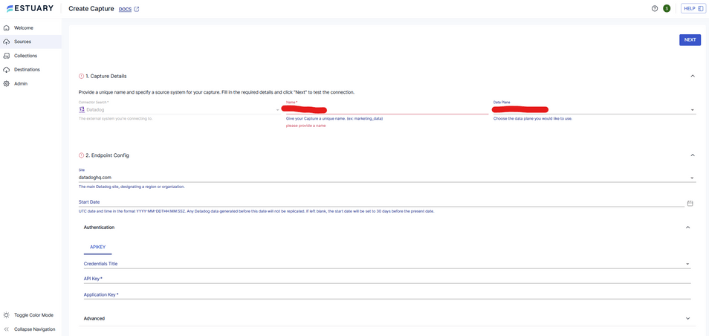Collapse the Capture Details section
The height and width of the screenshot is (336, 709).
[692, 76]
